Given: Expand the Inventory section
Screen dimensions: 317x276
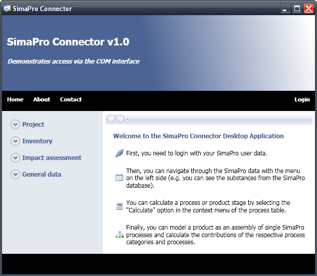Looking at the screenshot, I should (15, 141).
